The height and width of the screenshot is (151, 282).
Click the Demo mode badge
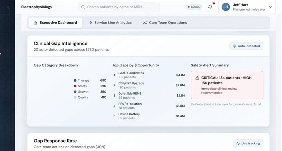pyautogui.click(x=194, y=7)
